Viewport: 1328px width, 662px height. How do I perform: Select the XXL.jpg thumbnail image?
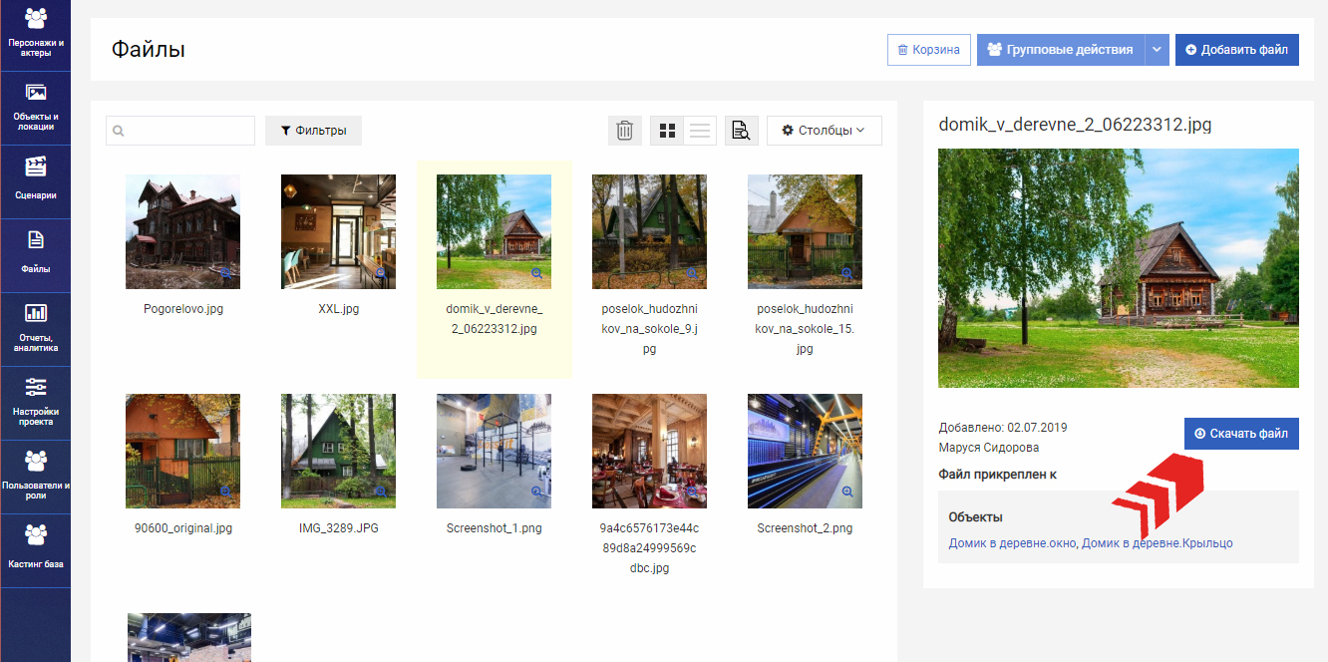[x=338, y=231]
